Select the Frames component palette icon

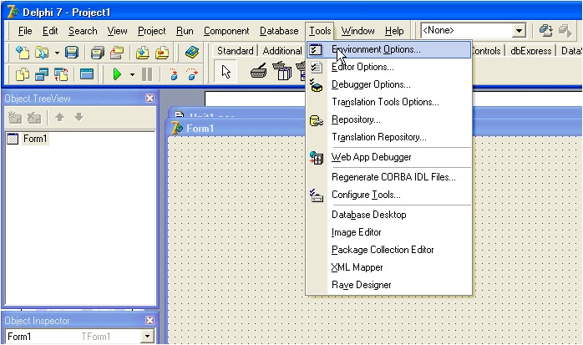click(x=258, y=71)
